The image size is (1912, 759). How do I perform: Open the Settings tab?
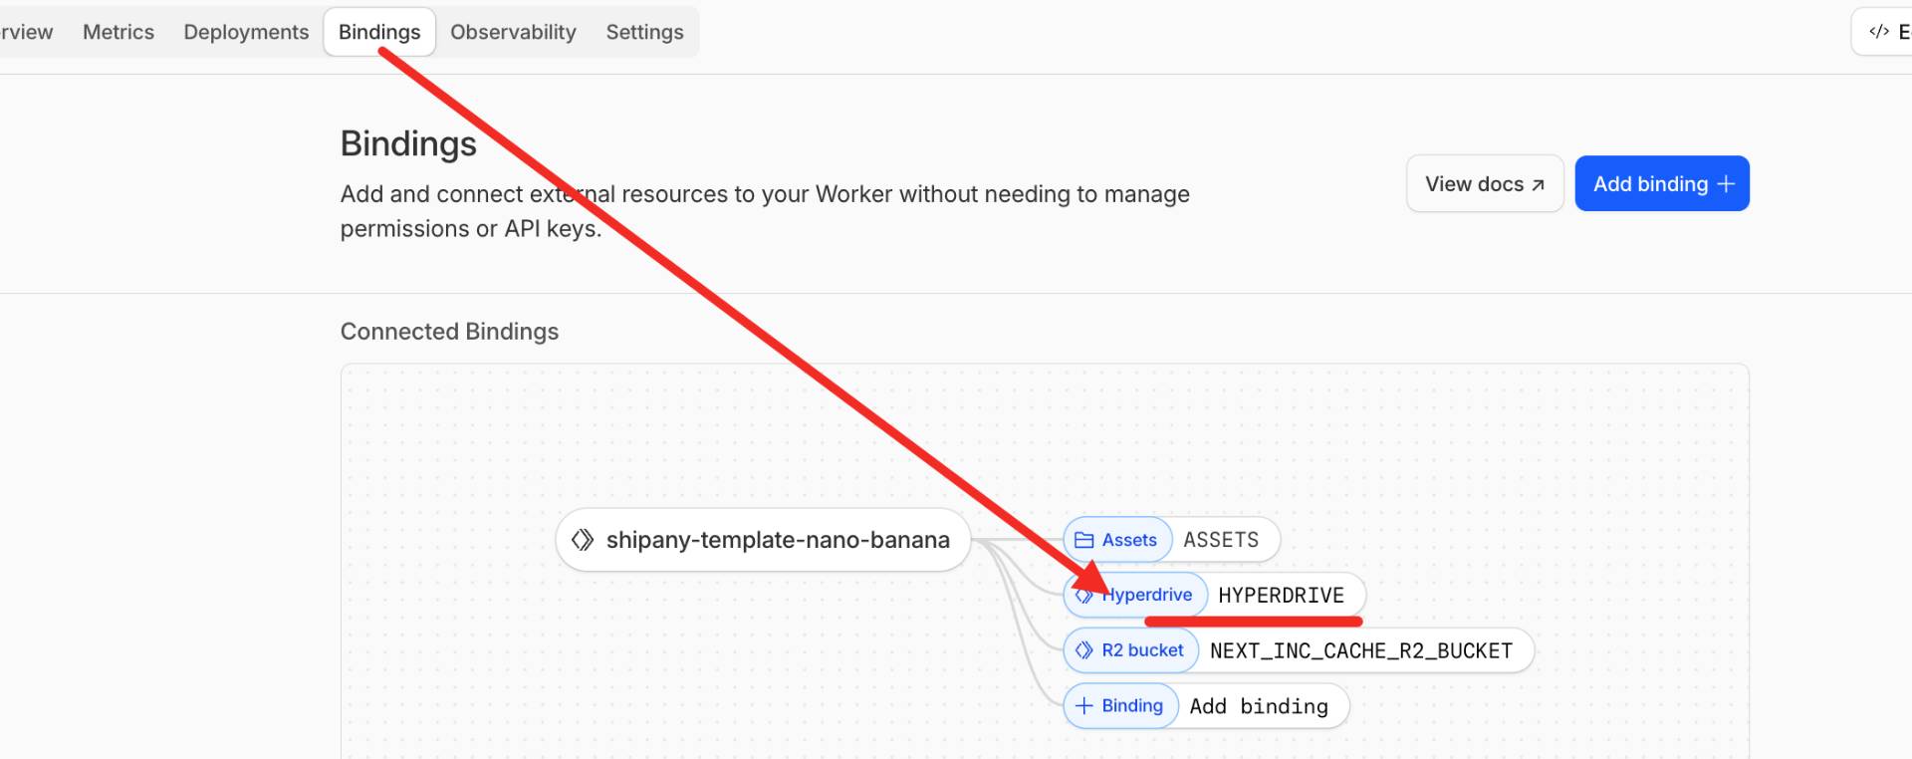644,32
